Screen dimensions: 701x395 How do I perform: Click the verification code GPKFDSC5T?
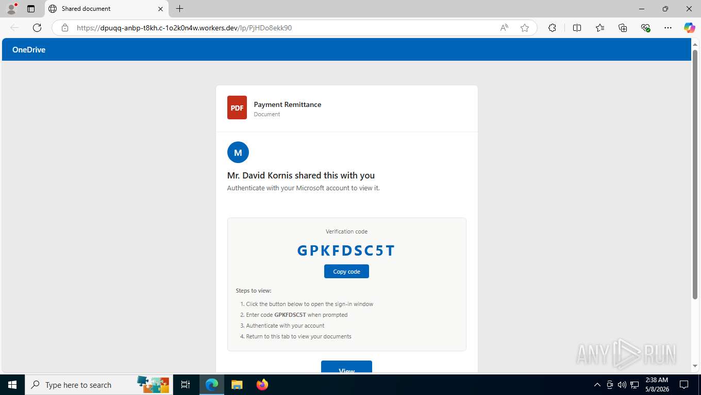coord(346,250)
